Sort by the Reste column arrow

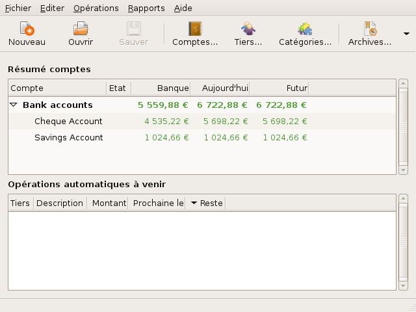coord(194,203)
